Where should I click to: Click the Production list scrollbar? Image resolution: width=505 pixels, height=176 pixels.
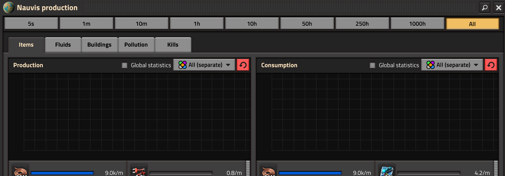click(248, 169)
